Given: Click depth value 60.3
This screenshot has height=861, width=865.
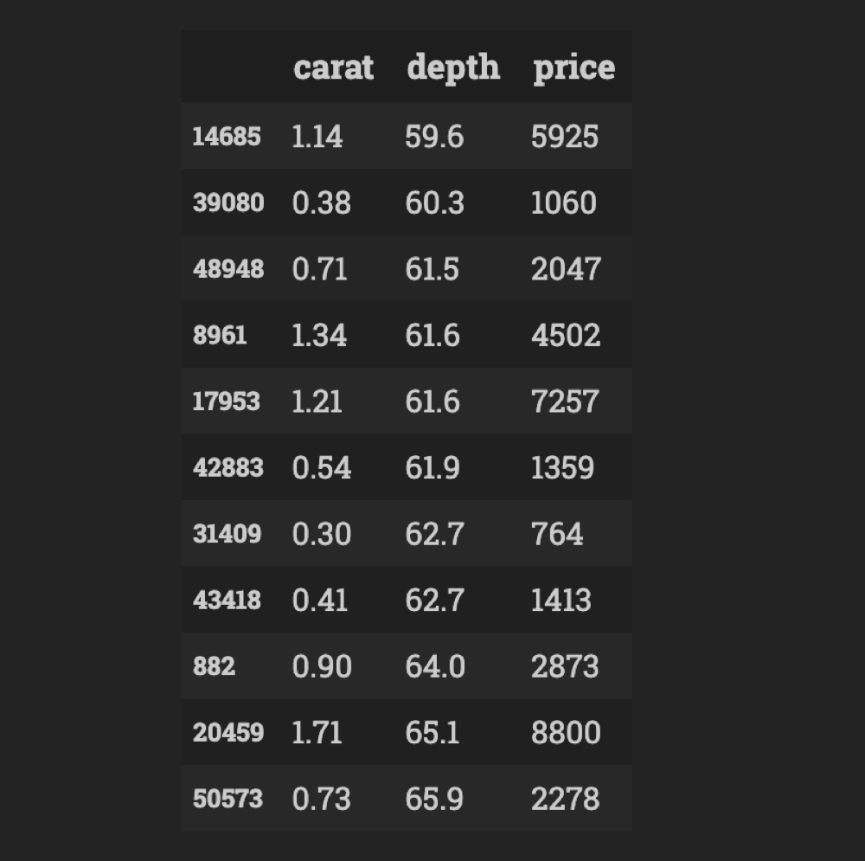Looking at the screenshot, I should pos(435,202).
